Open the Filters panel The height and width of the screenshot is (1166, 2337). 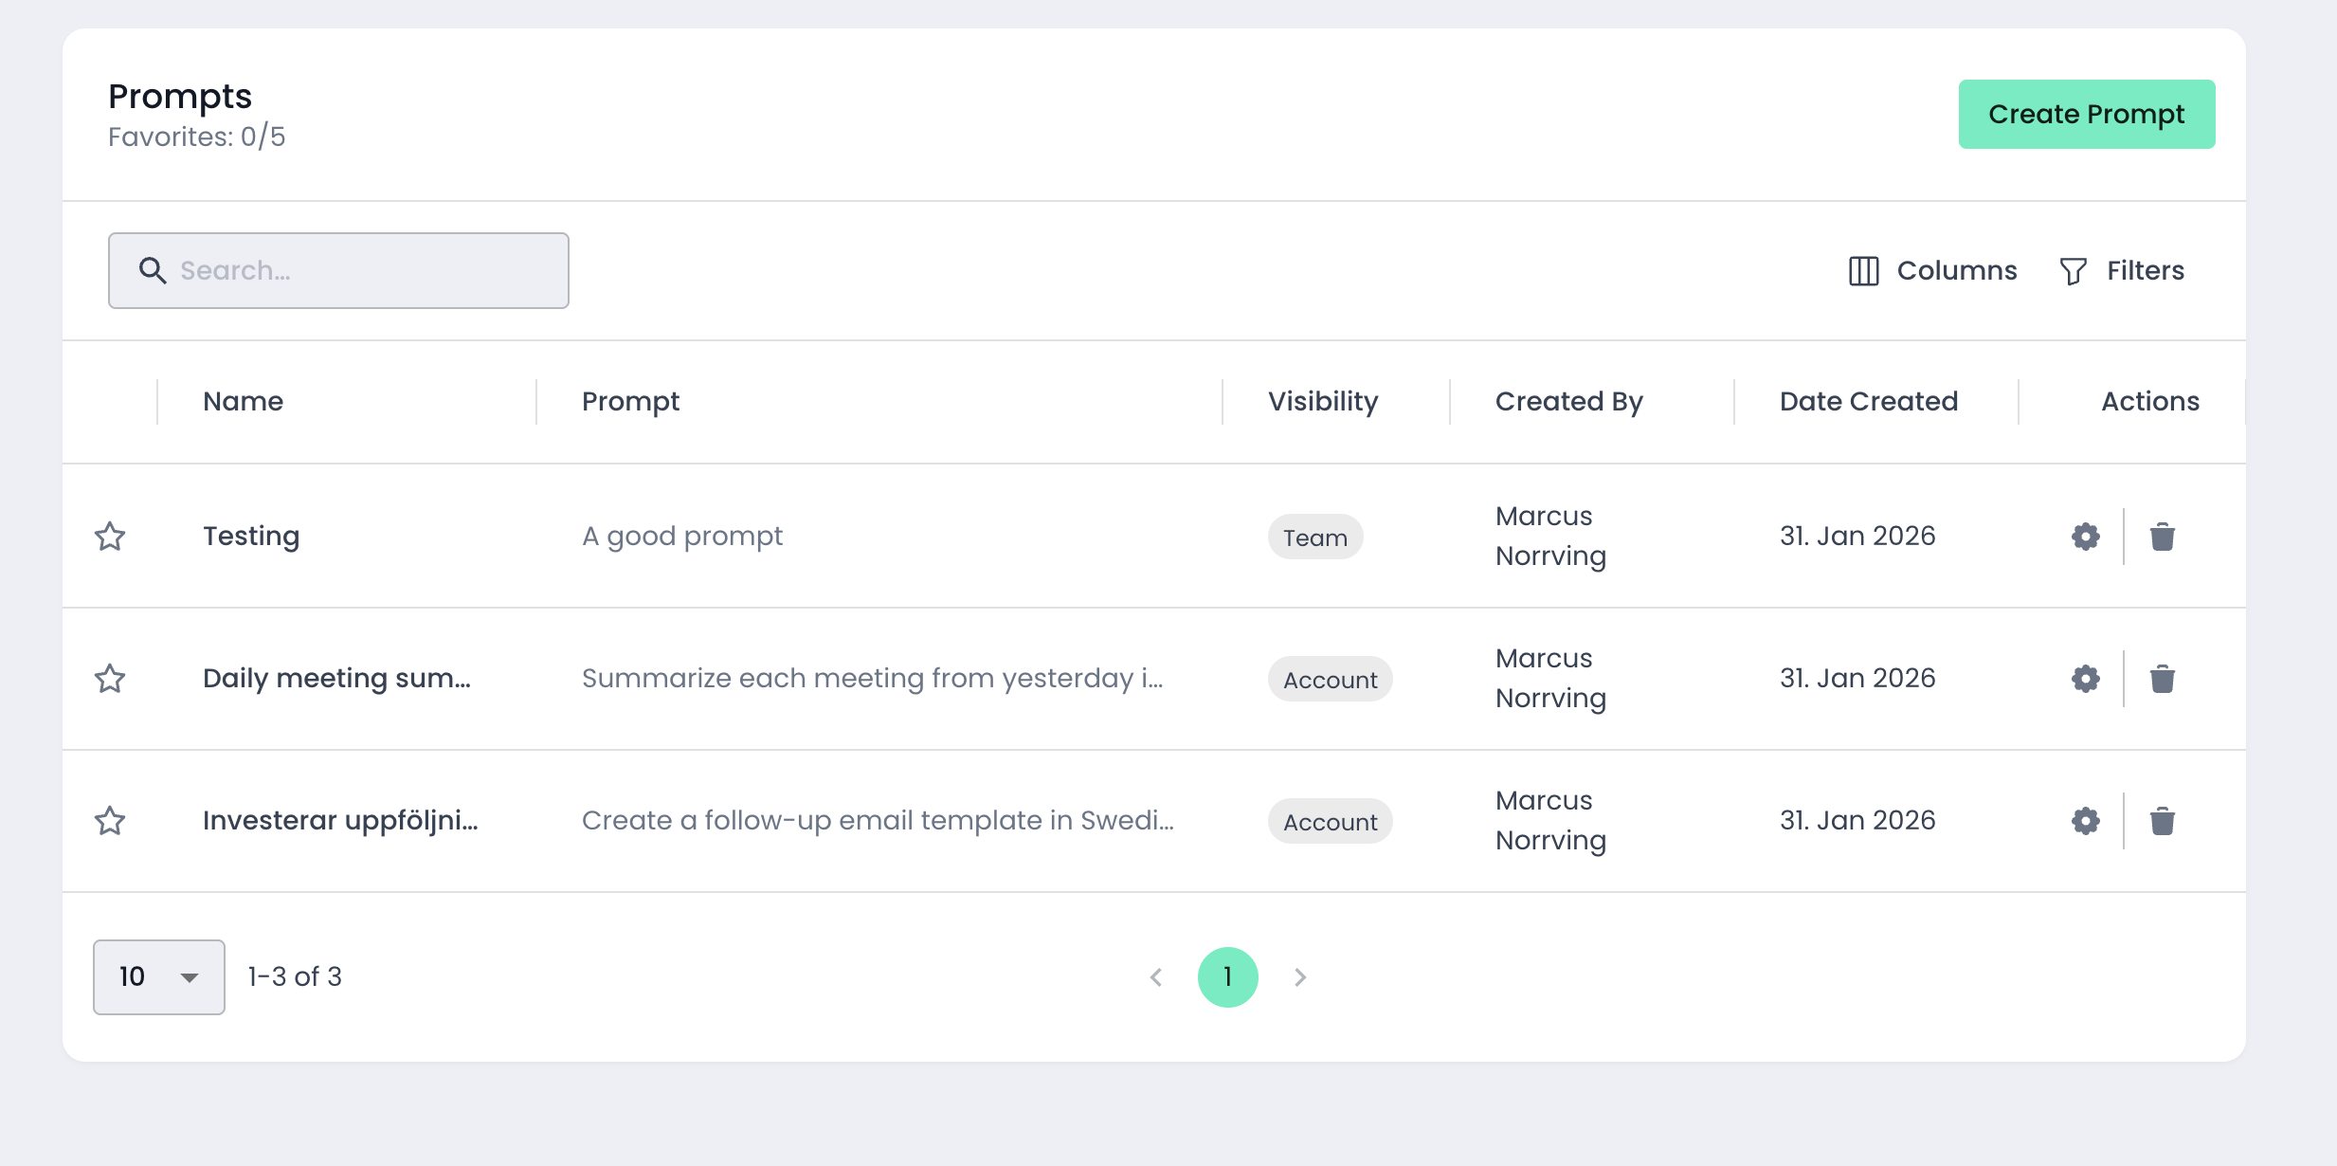click(x=2122, y=271)
